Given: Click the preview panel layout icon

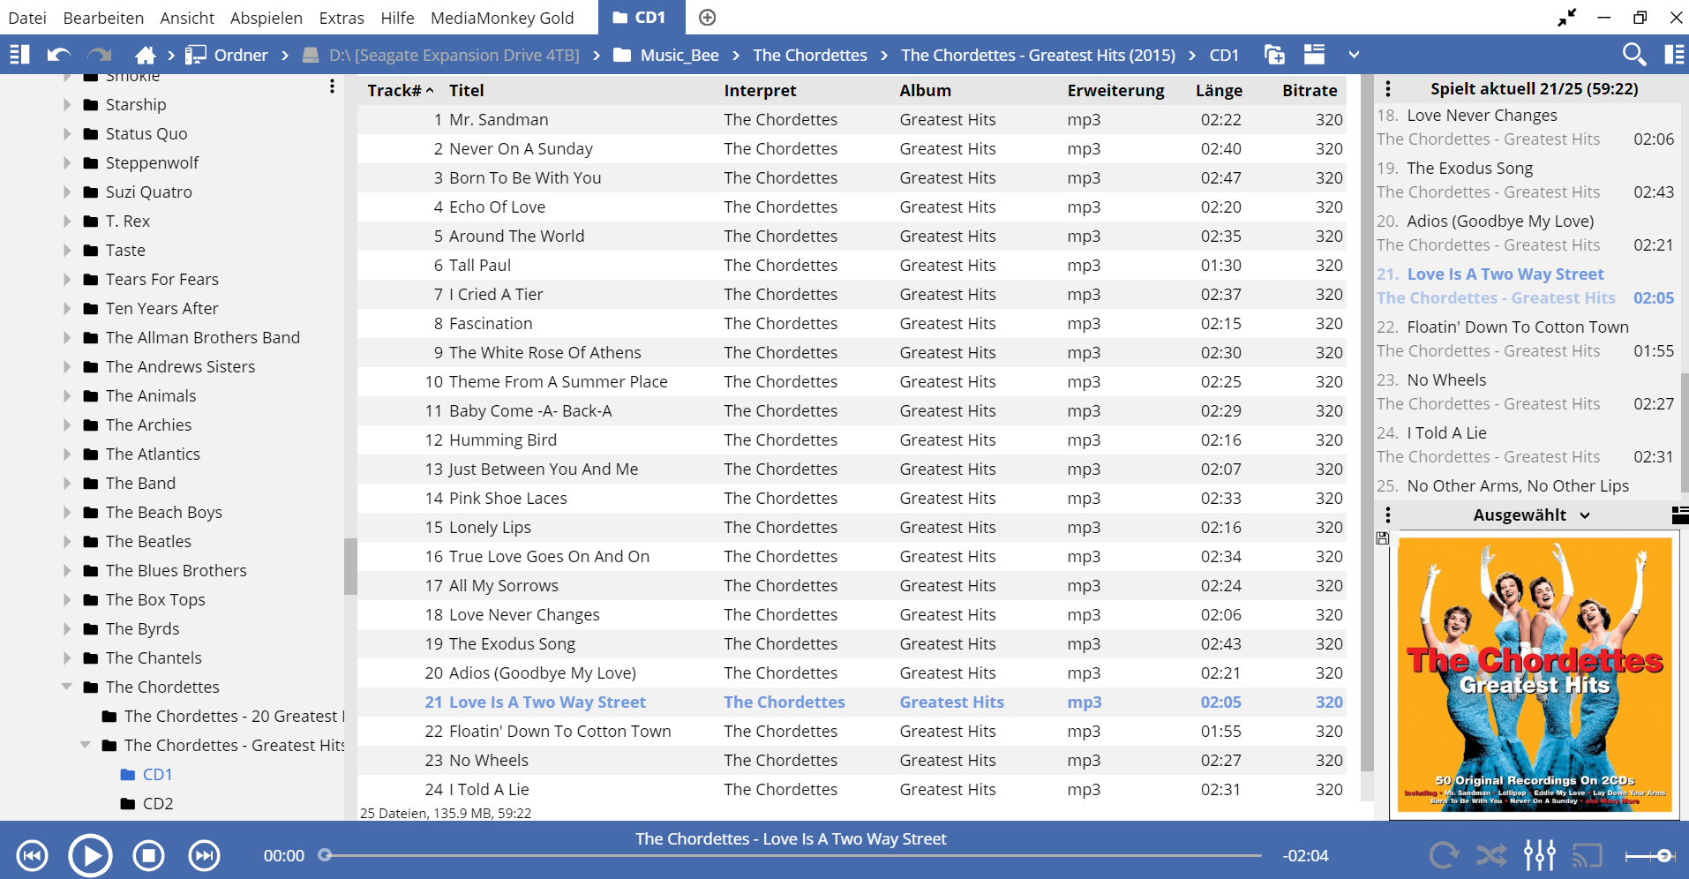Looking at the screenshot, I should [x=1680, y=515].
